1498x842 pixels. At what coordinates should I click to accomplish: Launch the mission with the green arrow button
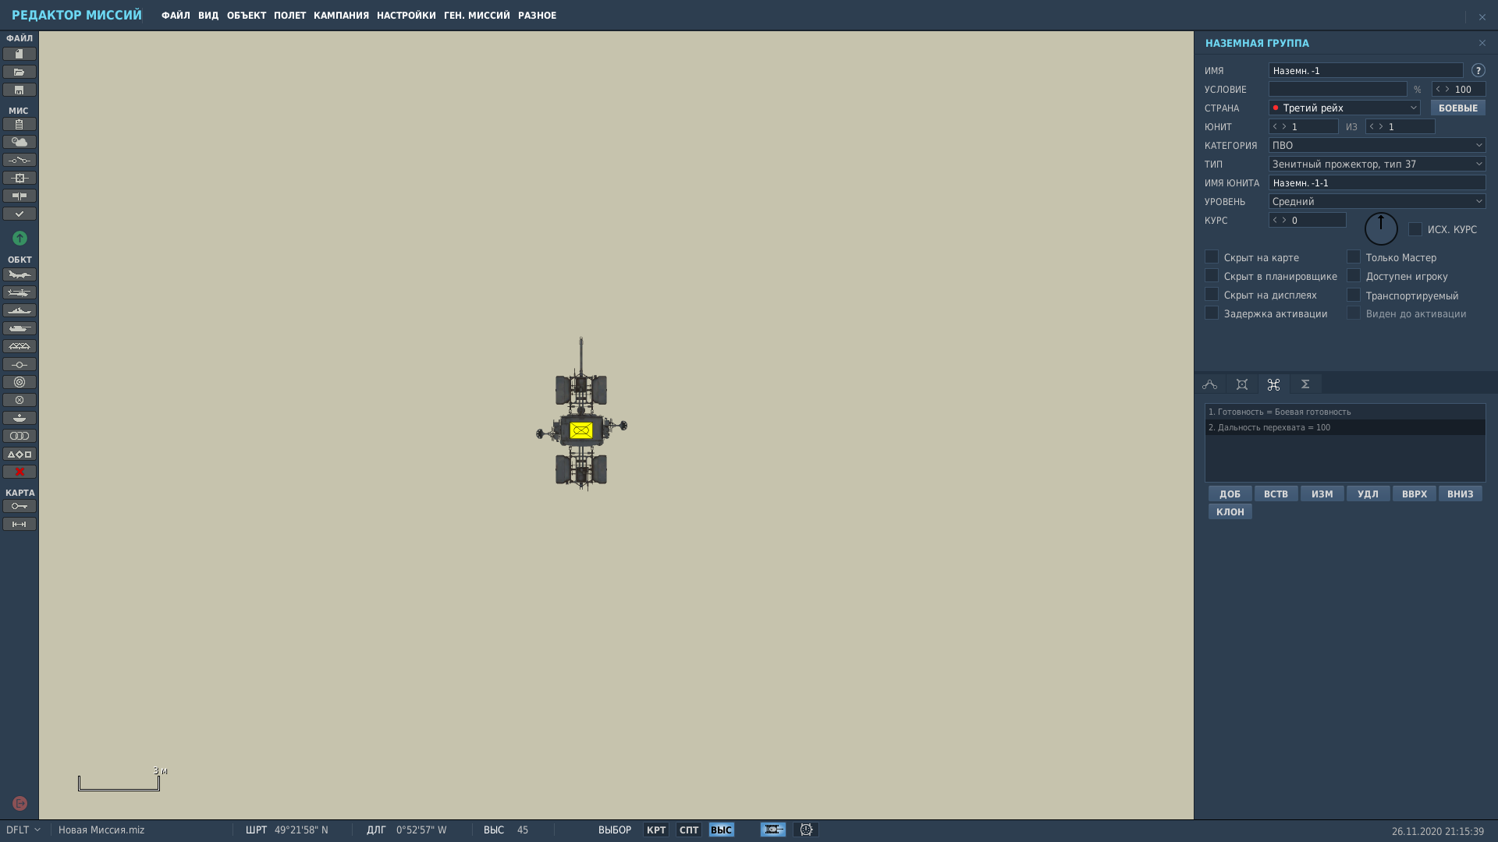[x=20, y=238]
